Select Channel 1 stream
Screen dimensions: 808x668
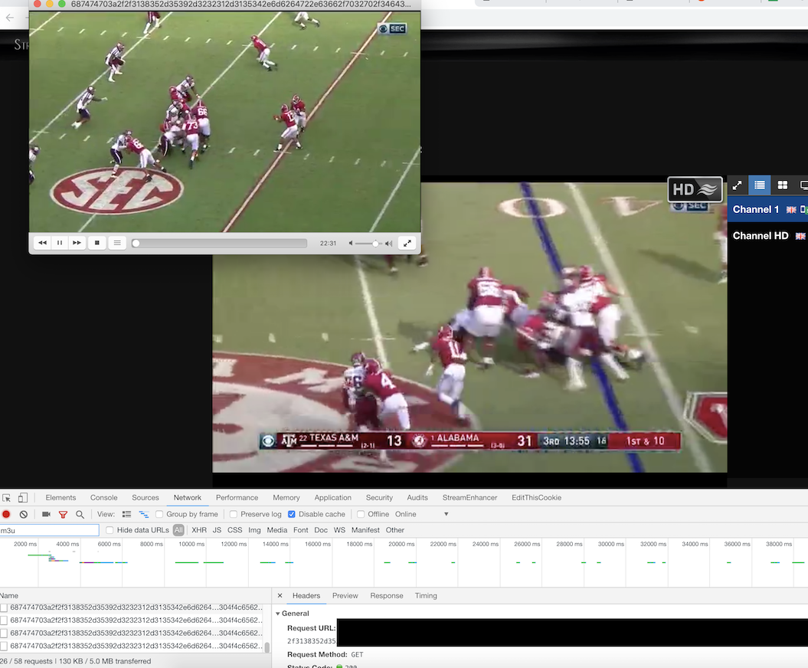click(x=768, y=209)
